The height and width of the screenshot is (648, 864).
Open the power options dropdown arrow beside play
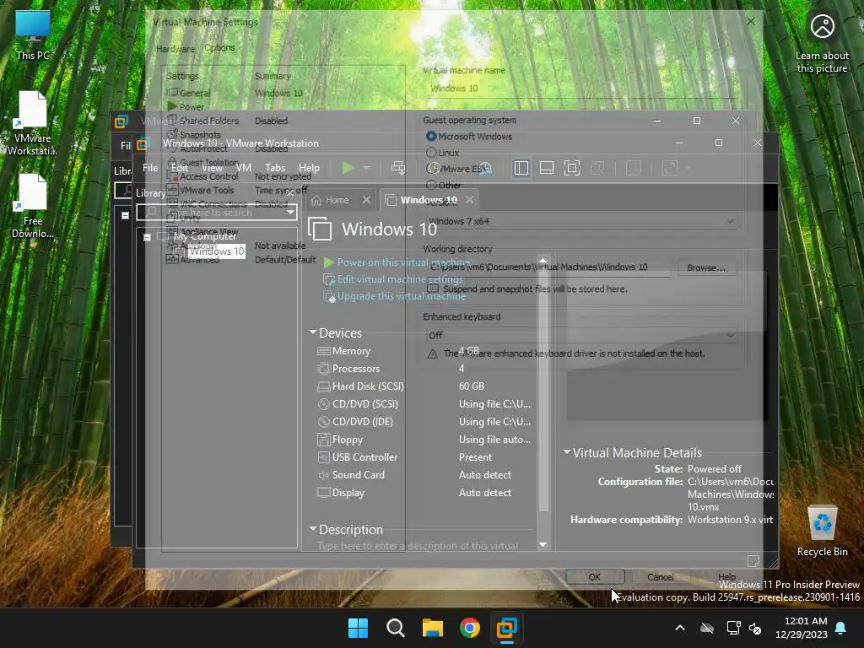click(366, 168)
